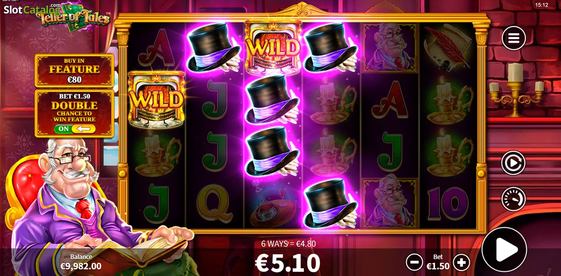Click the Double Chance to Win Feature panel

click(74, 113)
